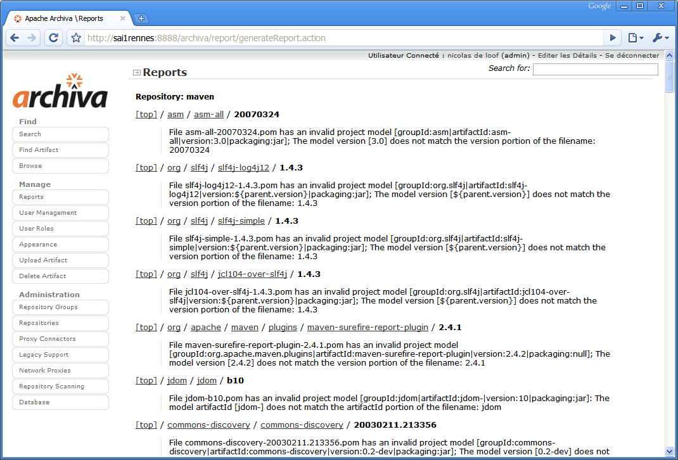Click the address bar URL field
This screenshot has width=678, height=460.
coord(342,38)
